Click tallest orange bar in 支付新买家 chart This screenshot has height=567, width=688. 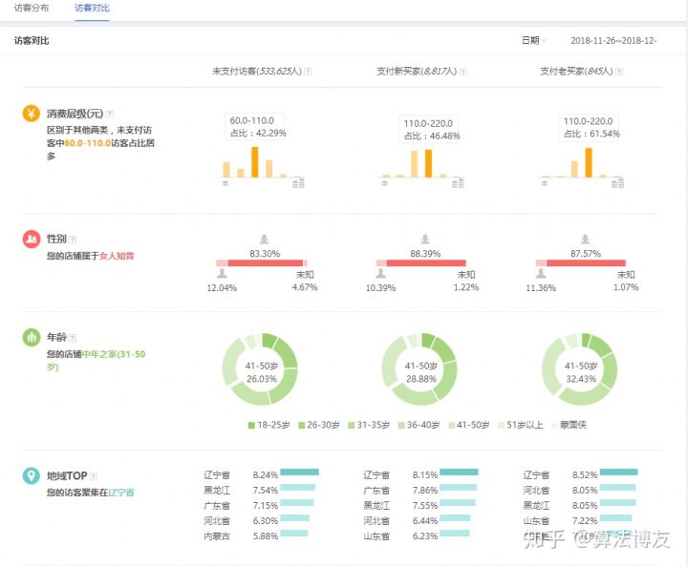[x=429, y=162]
